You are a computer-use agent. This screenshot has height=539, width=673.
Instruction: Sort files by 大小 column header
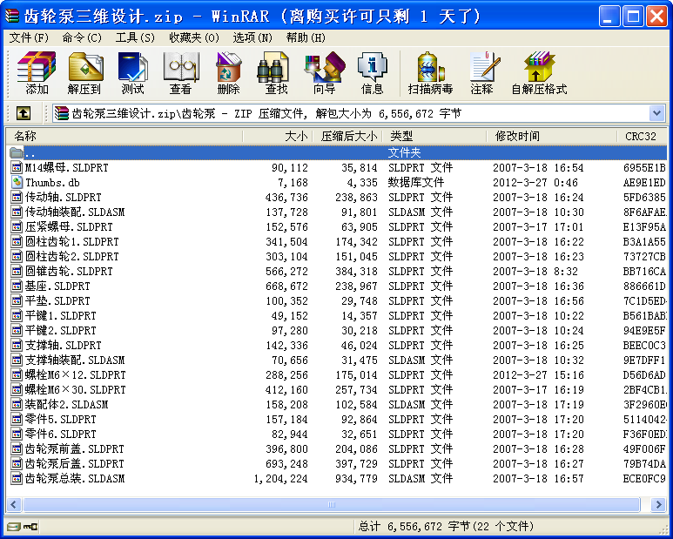point(277,136)
